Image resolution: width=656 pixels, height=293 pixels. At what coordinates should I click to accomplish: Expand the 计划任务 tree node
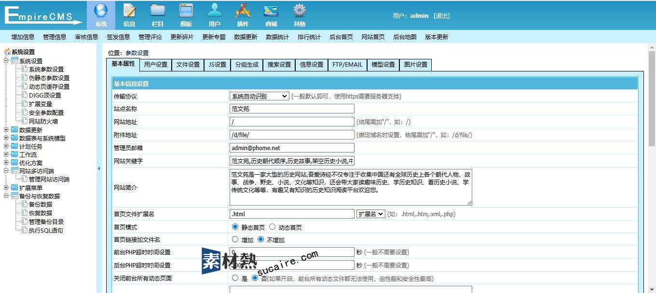pyautogui.click(x=6, y=146)
